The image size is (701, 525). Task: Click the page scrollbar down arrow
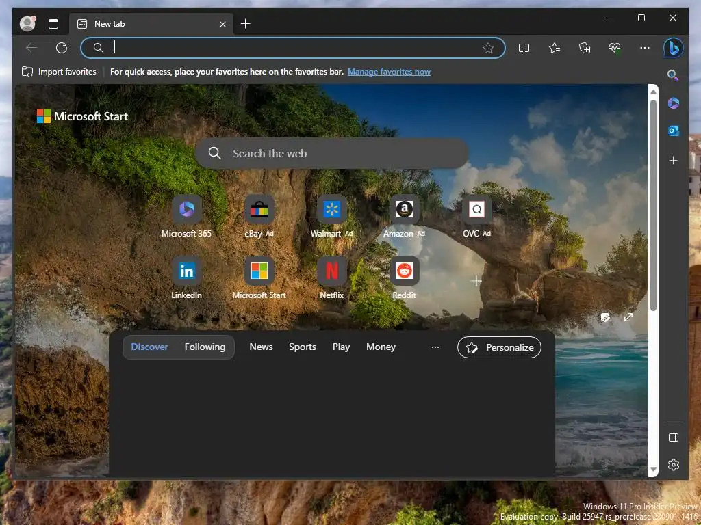(653, 469)
